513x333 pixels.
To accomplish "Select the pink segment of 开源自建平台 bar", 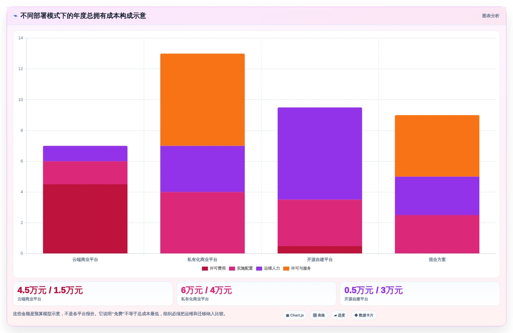I will (x=320, y=223).
